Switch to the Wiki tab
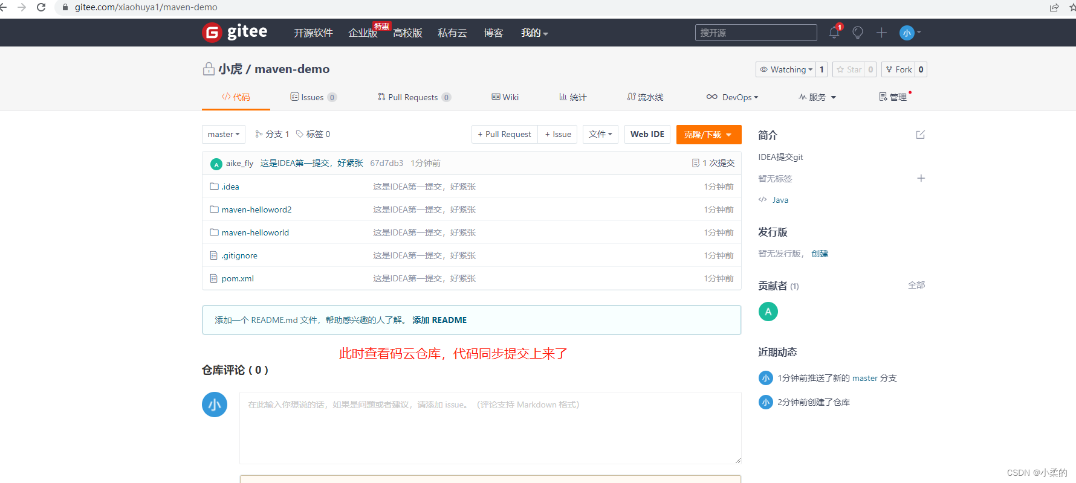The image size is (1076, 483). (x=505, y=97)
